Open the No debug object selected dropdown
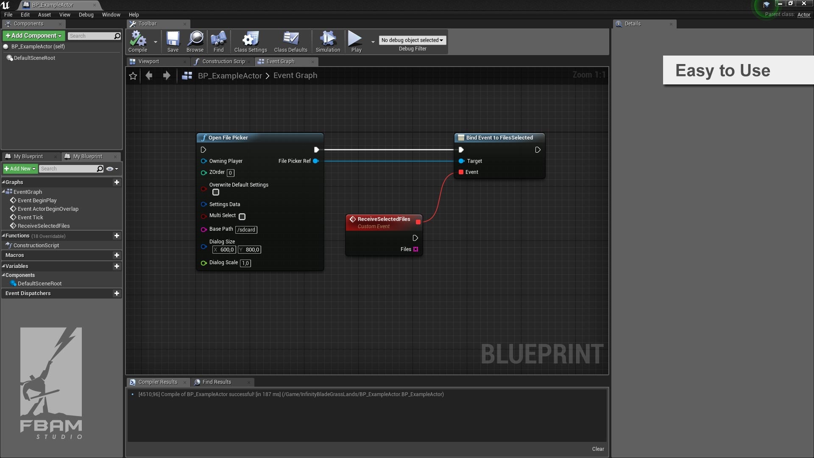Viewport: 814px width, 458px height. pos(412,40)
